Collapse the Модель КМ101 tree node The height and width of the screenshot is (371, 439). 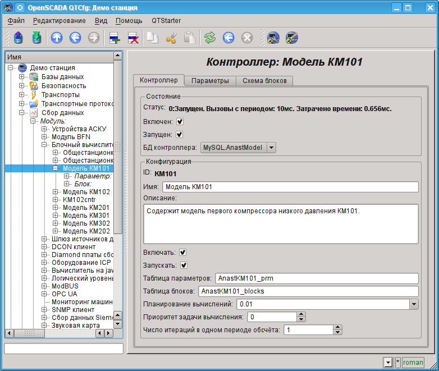pos(56,168)
